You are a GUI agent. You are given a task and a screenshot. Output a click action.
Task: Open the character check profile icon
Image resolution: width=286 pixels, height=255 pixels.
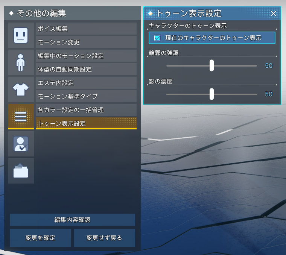pyautogui.click(x=21, y=144)
